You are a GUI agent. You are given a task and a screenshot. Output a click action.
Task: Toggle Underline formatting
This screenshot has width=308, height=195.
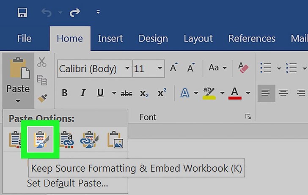100,93
